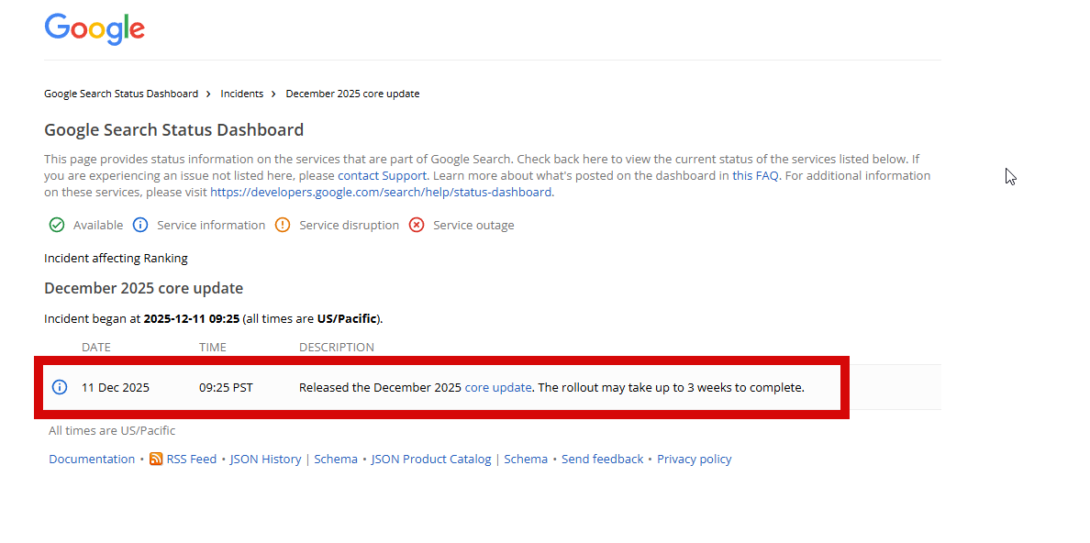Click the Service information legend label
Screen dimensions: 1090x543
coord(211,226)
